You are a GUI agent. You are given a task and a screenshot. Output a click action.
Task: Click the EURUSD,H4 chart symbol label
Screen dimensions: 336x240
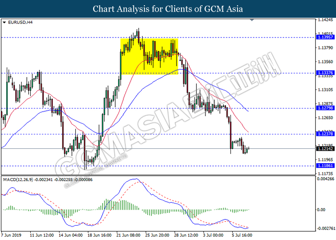coord(20,22)
